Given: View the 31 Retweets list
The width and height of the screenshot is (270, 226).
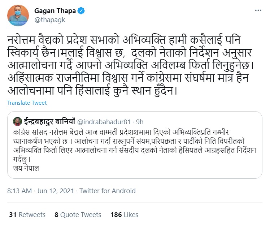Looking at the screenshot, I should (x=27, y=214).
